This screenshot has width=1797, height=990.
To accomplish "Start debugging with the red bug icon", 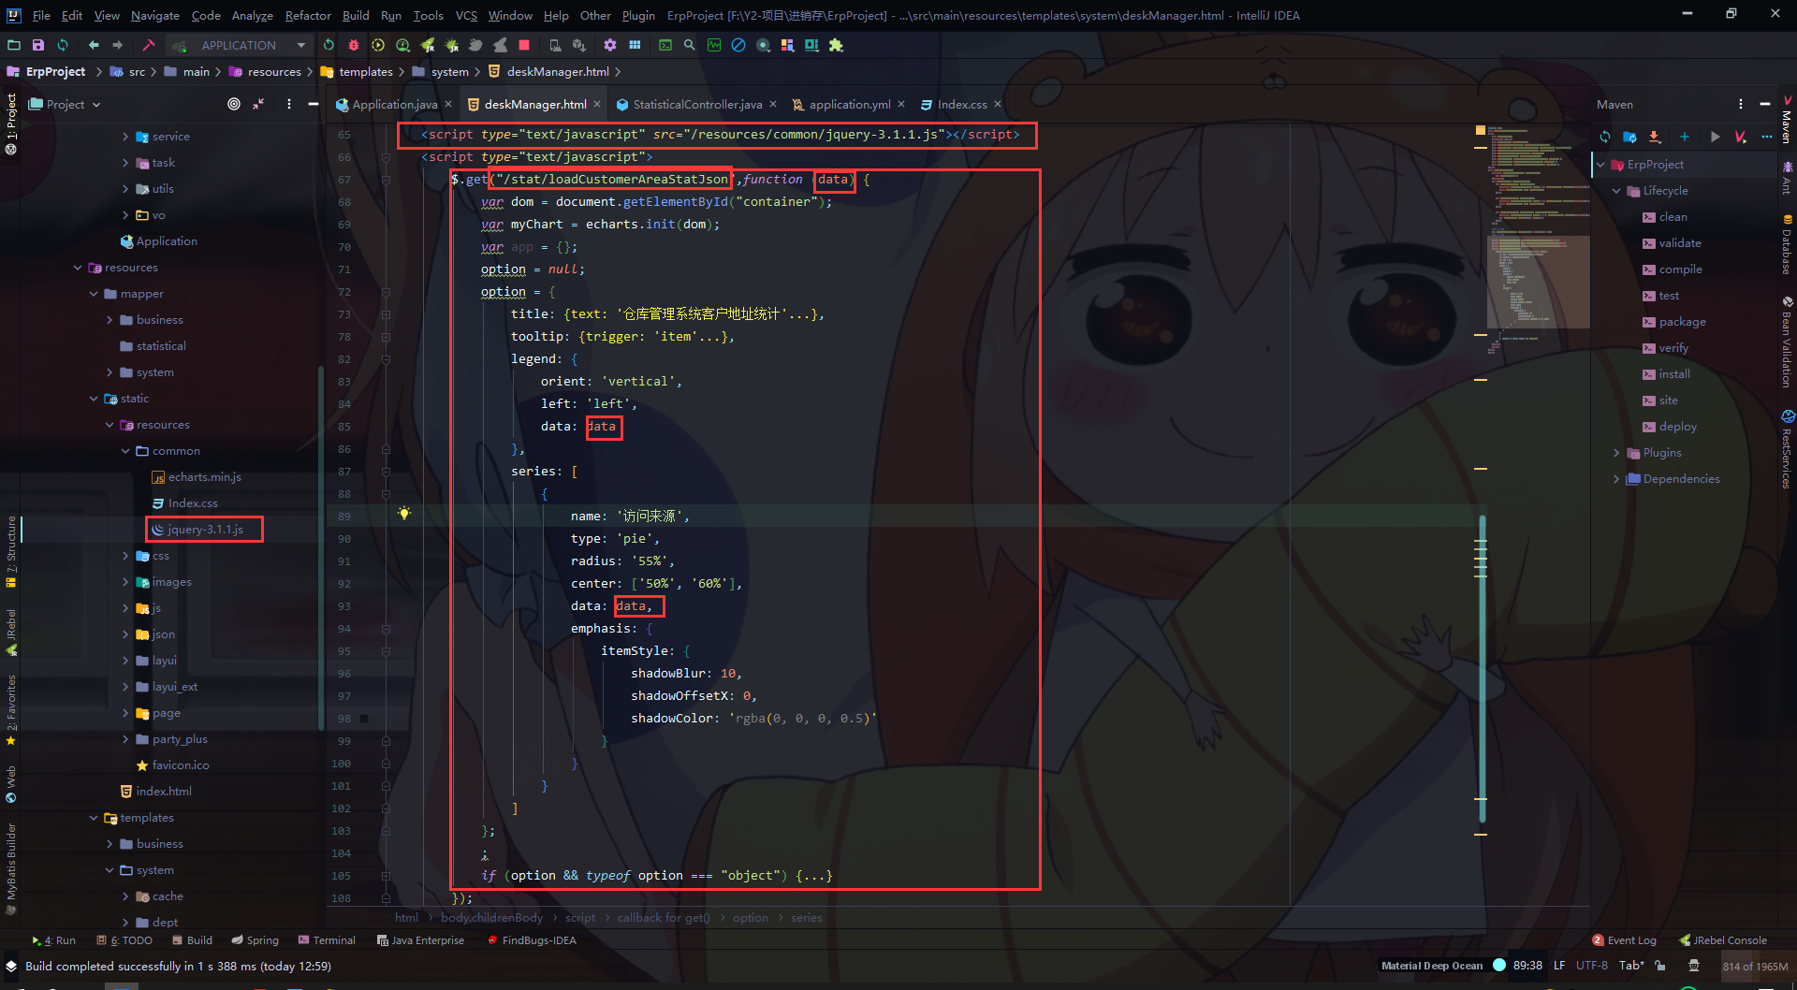I will coord(354,45).
